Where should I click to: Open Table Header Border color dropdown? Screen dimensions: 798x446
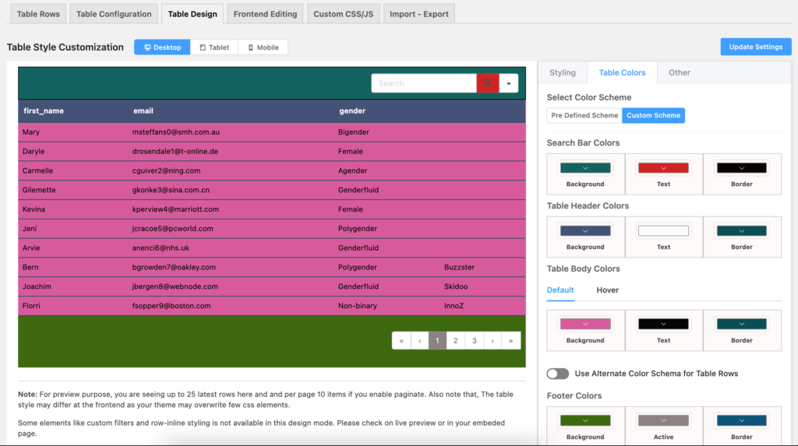[742, 231]
